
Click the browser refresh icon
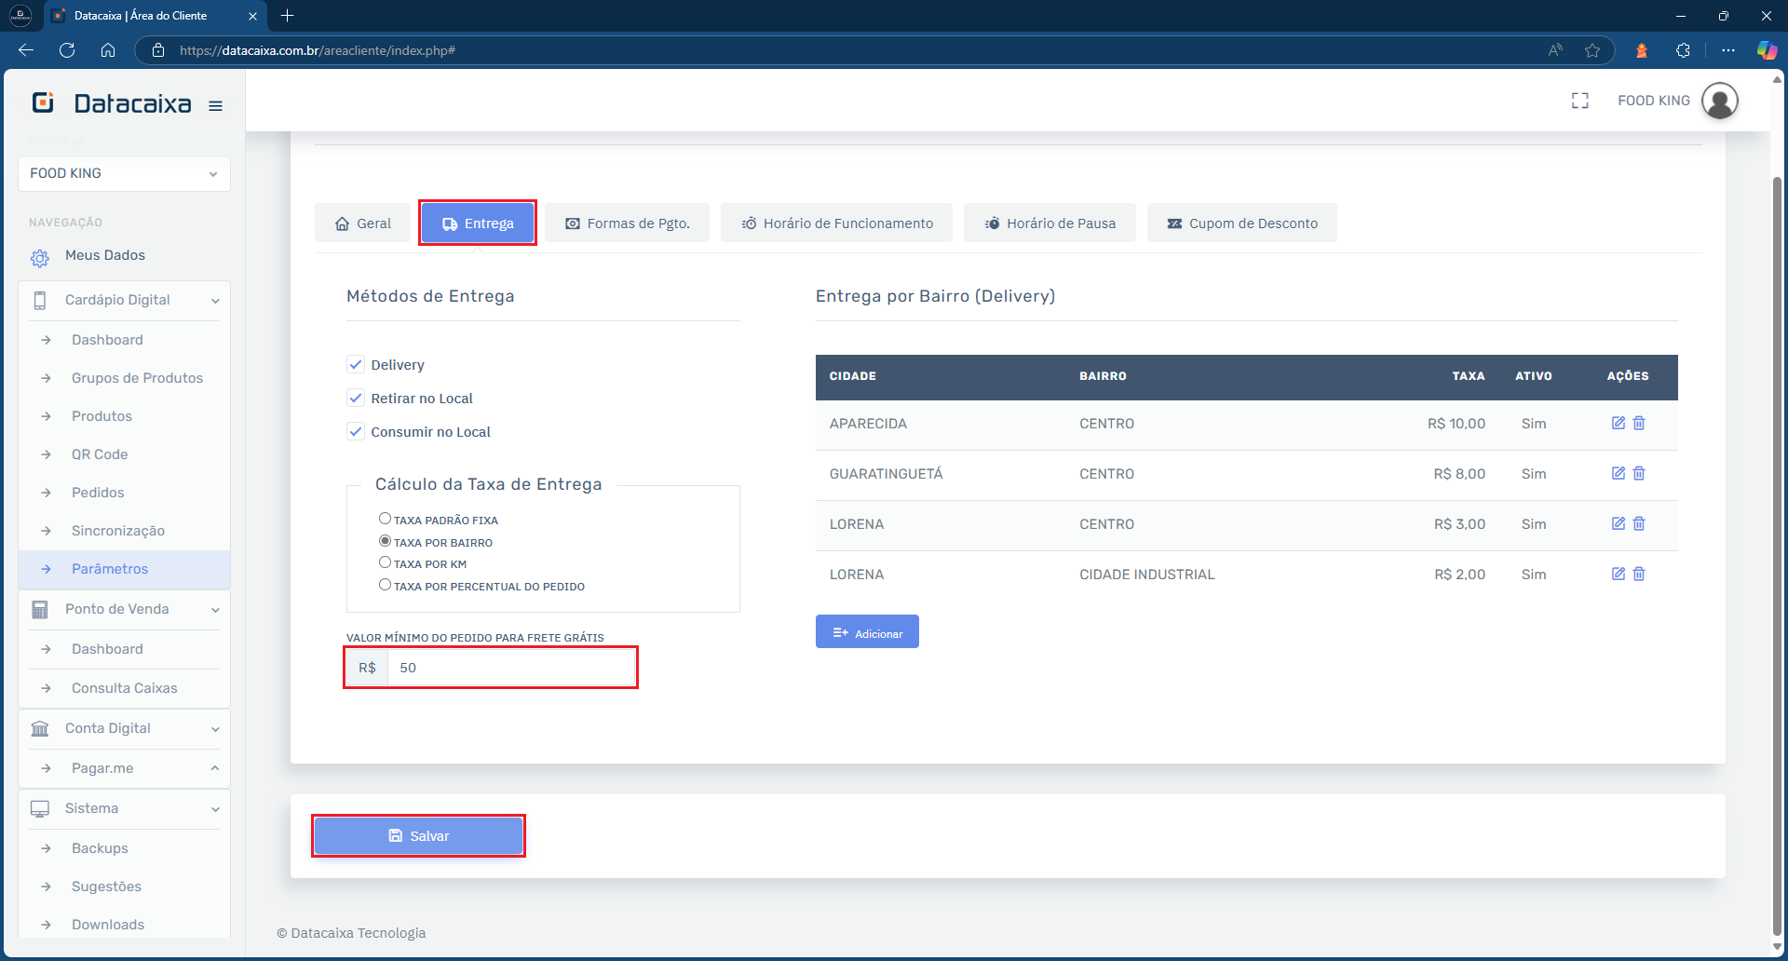click(x=67, y=50)
